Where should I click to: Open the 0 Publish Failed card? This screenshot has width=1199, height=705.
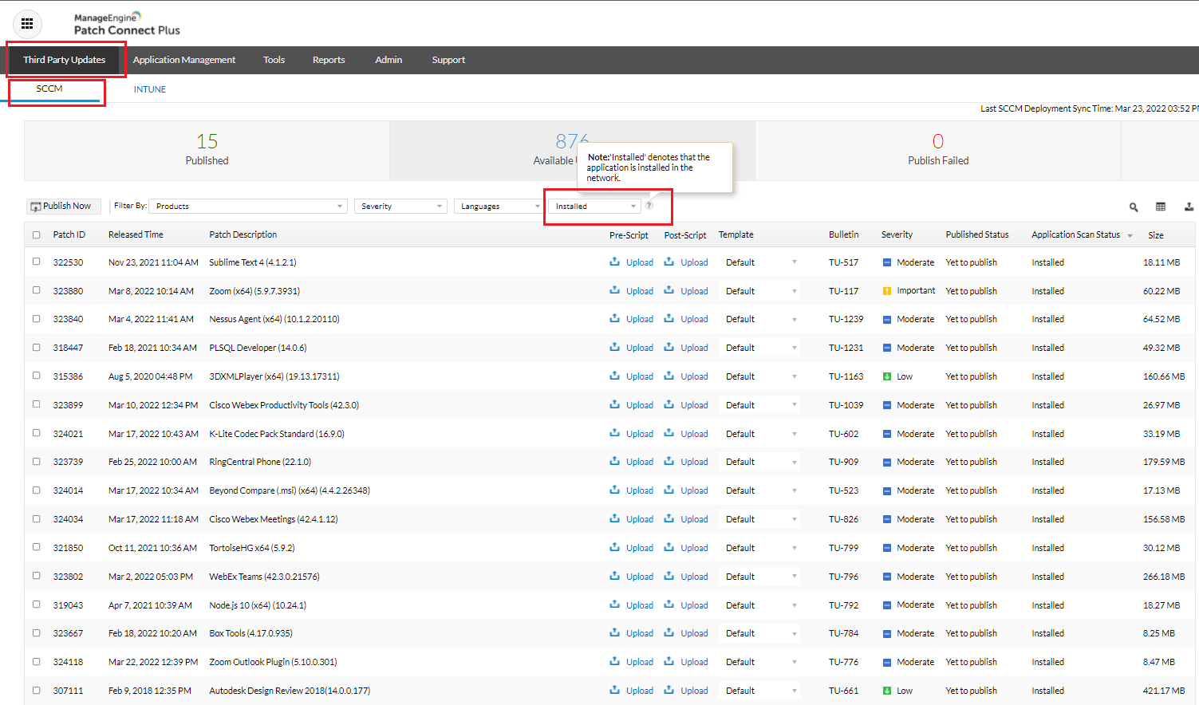(x=938, y=150)
